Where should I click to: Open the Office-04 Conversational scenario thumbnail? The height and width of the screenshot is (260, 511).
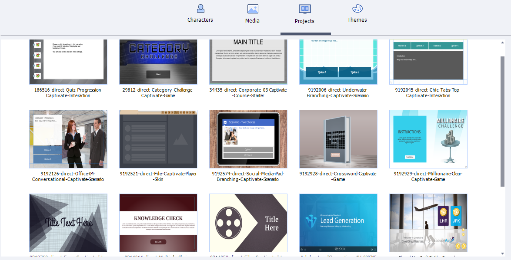pyautogui.click(x=68, y=139)
